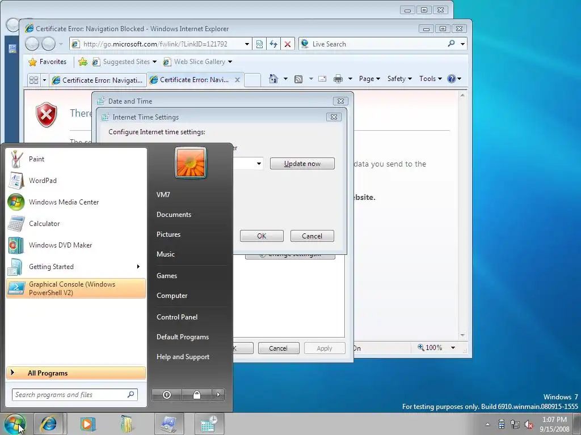The height and width of the screenshot is (435, 581).
Task: Click the IE Home icon
Action: tap(273, 79)
